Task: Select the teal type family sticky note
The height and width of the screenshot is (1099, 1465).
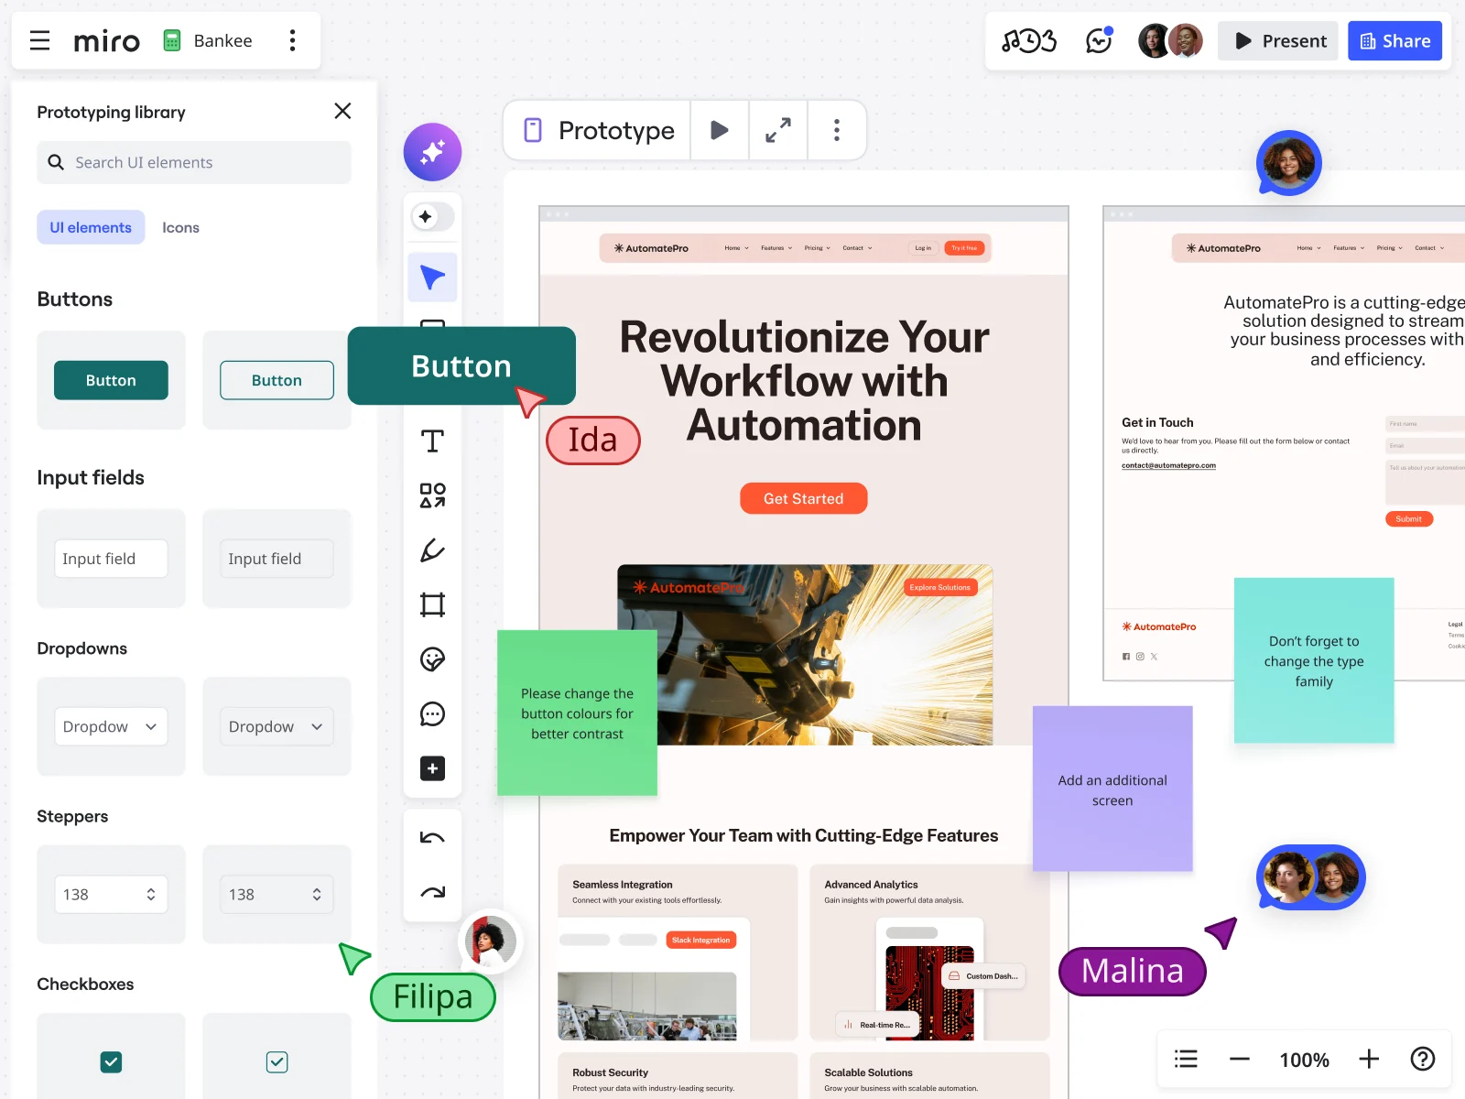Action: tap(1314, 660)
